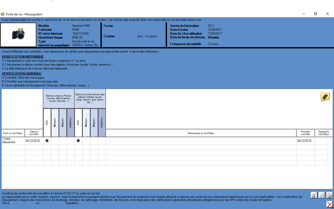Click the Remarques du contrôleur column header
The height and width of the screenshot is (209, 334).
201,133
